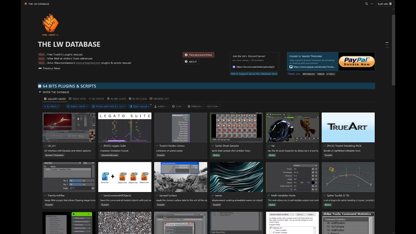Screen dimensions: 416x234
Task: Click the PayPal Donate Now image
Action: [x=357, y=61]
